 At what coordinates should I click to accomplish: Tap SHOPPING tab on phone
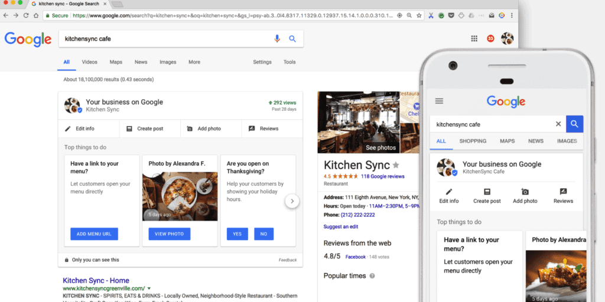click(473, 141)
